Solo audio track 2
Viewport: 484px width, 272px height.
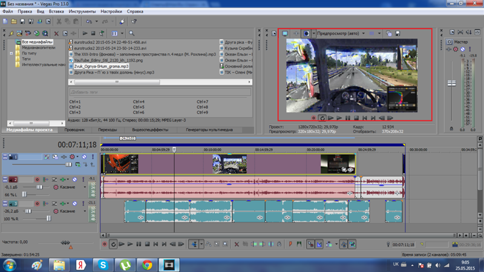(x=83, y=180)
